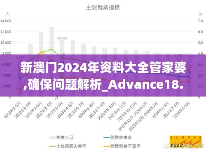Click the green 本地居民失業率 legend line

tap(52, 146)
